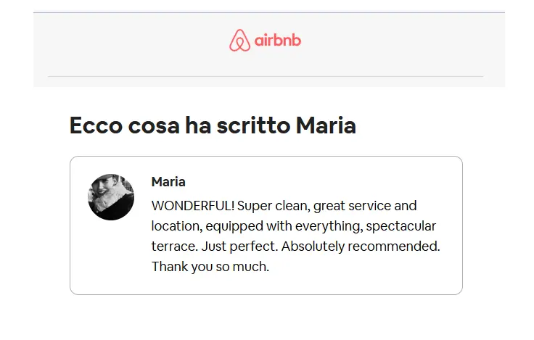The image size is (534, 340).
Task: Click the airbnb wordmark text
Action: tap(278, 40)
